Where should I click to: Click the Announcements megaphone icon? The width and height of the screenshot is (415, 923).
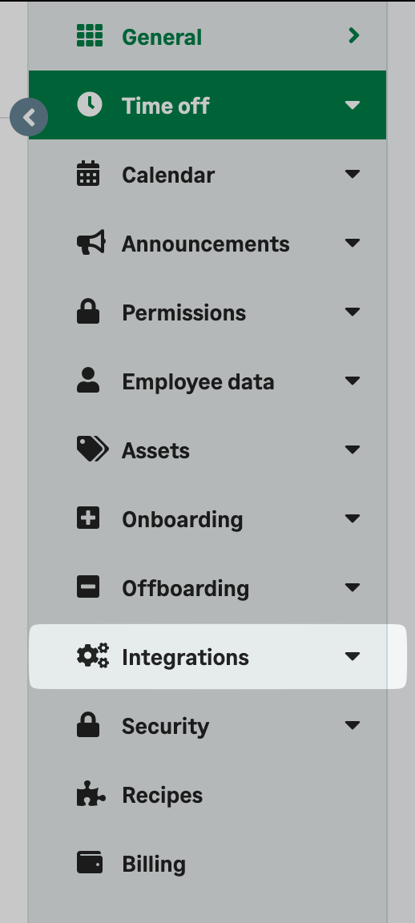91,243
